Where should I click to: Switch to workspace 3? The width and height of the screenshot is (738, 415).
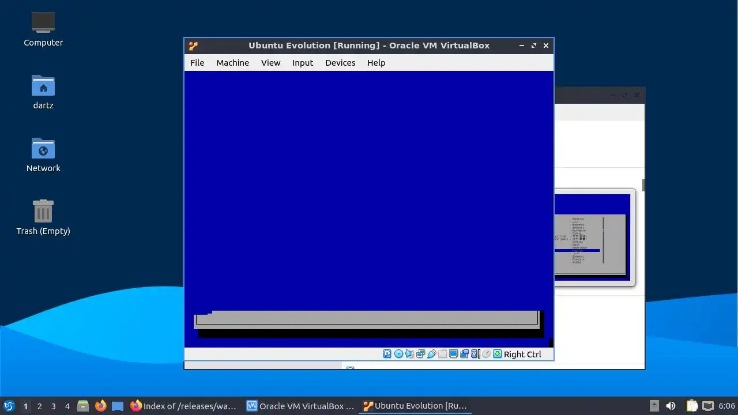(x=53, y=406)
